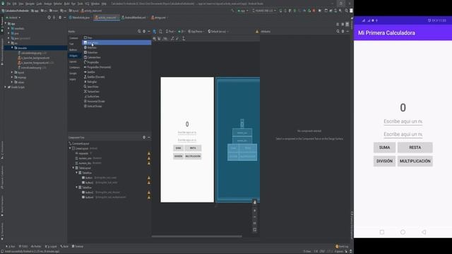The width and height of the screenshot is (452, 254).
Task: Switch to MainActivity.java tab
Action: click(80, 18)
